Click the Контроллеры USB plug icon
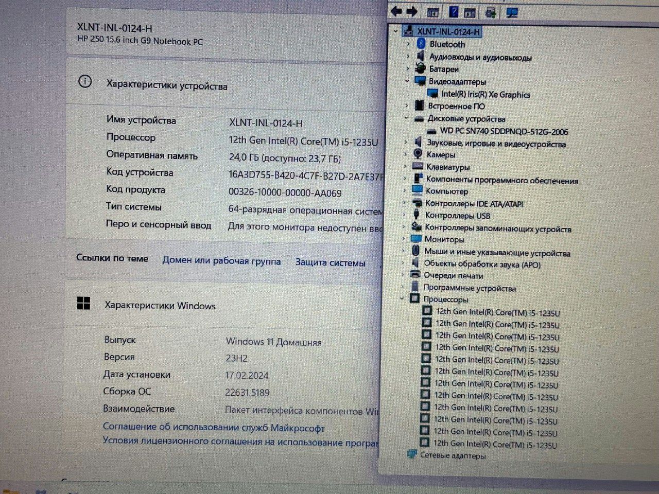 [417, 215]
